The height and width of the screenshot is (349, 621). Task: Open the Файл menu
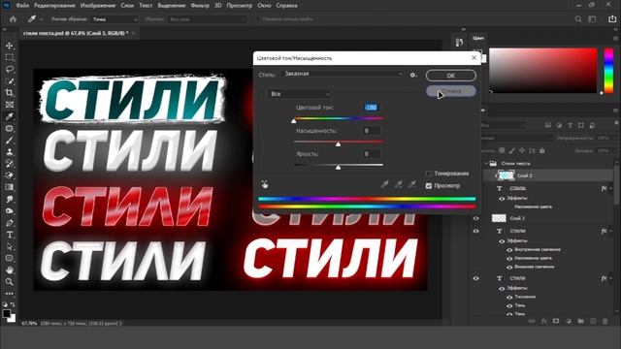(22, 6)
